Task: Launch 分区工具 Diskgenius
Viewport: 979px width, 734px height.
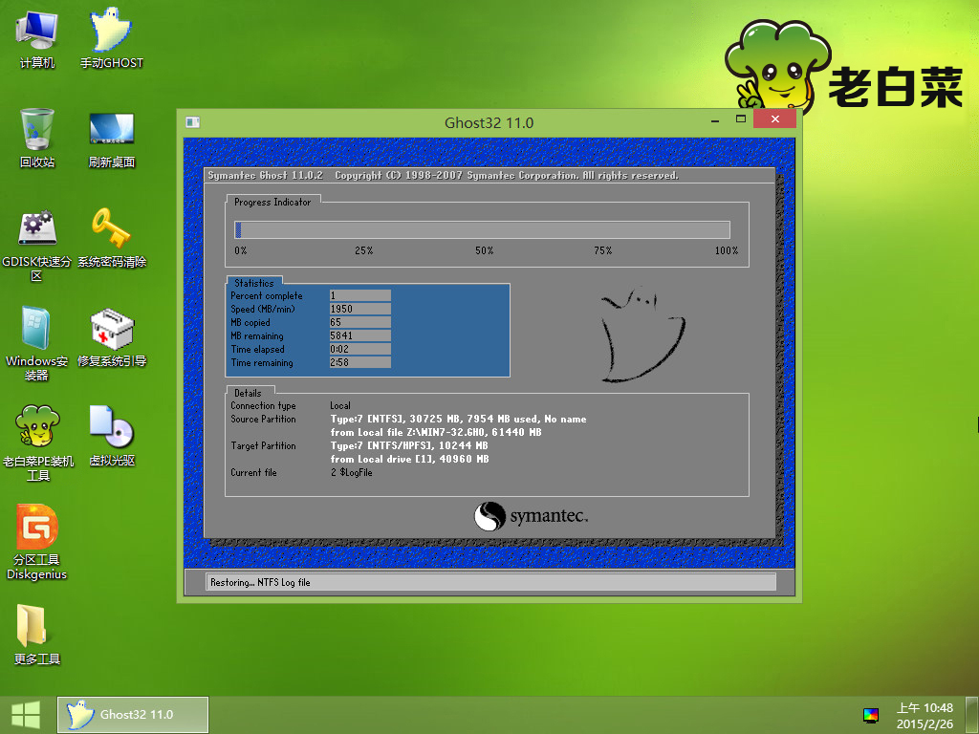Action: click(x=37, y=542)
